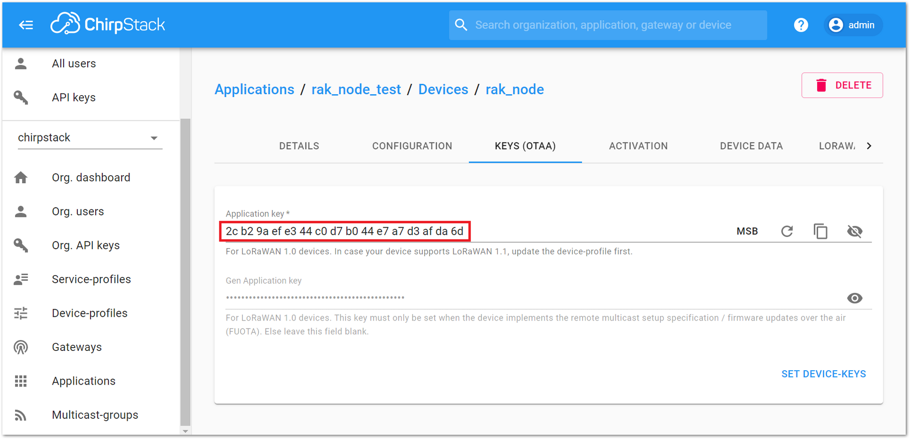Collapse the sidebar with back-arrow menu icon
Screen dimensions: 910x439
(26, 25)
